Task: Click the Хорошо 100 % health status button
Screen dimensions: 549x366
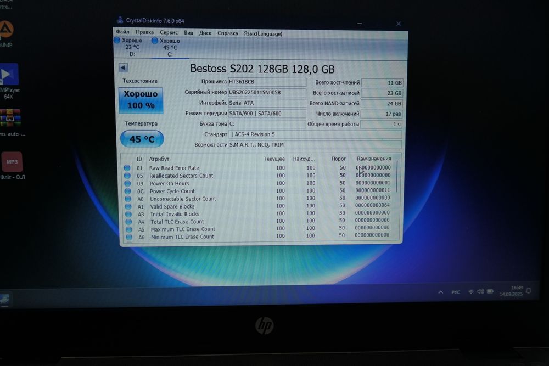Action: [141, 100]
